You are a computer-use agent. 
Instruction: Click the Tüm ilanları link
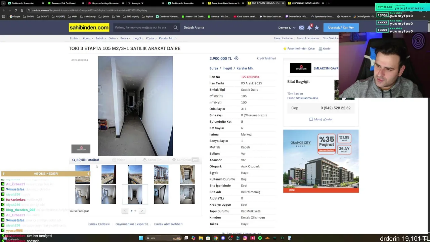click(x=295, y=94)
